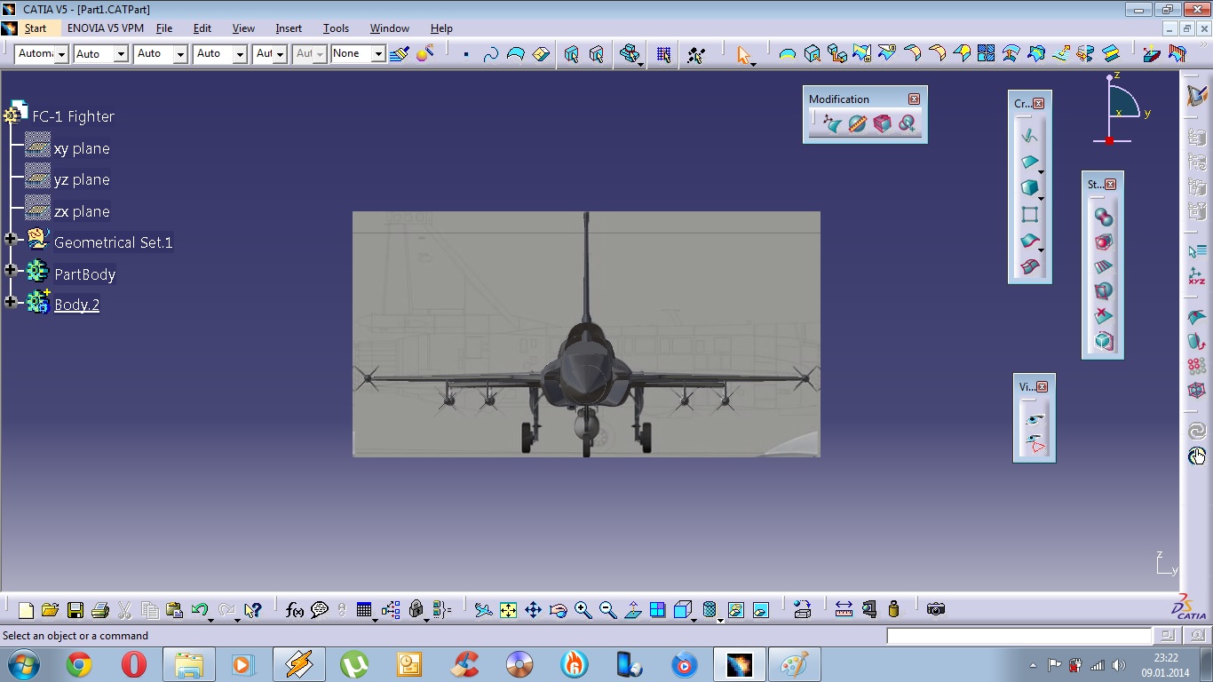Image resolution: width=1213 pixels, height=682 pixels.
Task: Click the volume icon in system tray
Action: pyautogui.click(x=1119, y=664)
